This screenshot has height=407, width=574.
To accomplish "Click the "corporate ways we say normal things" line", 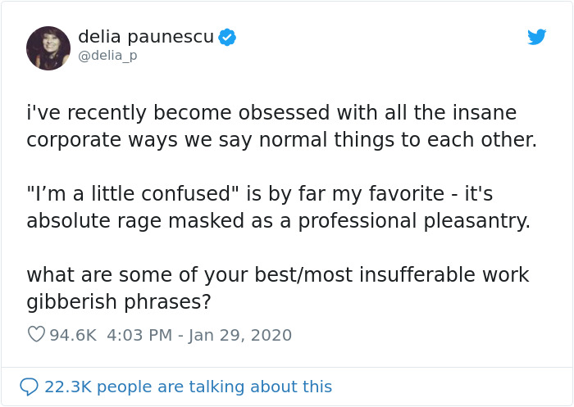I will [281, 139].
